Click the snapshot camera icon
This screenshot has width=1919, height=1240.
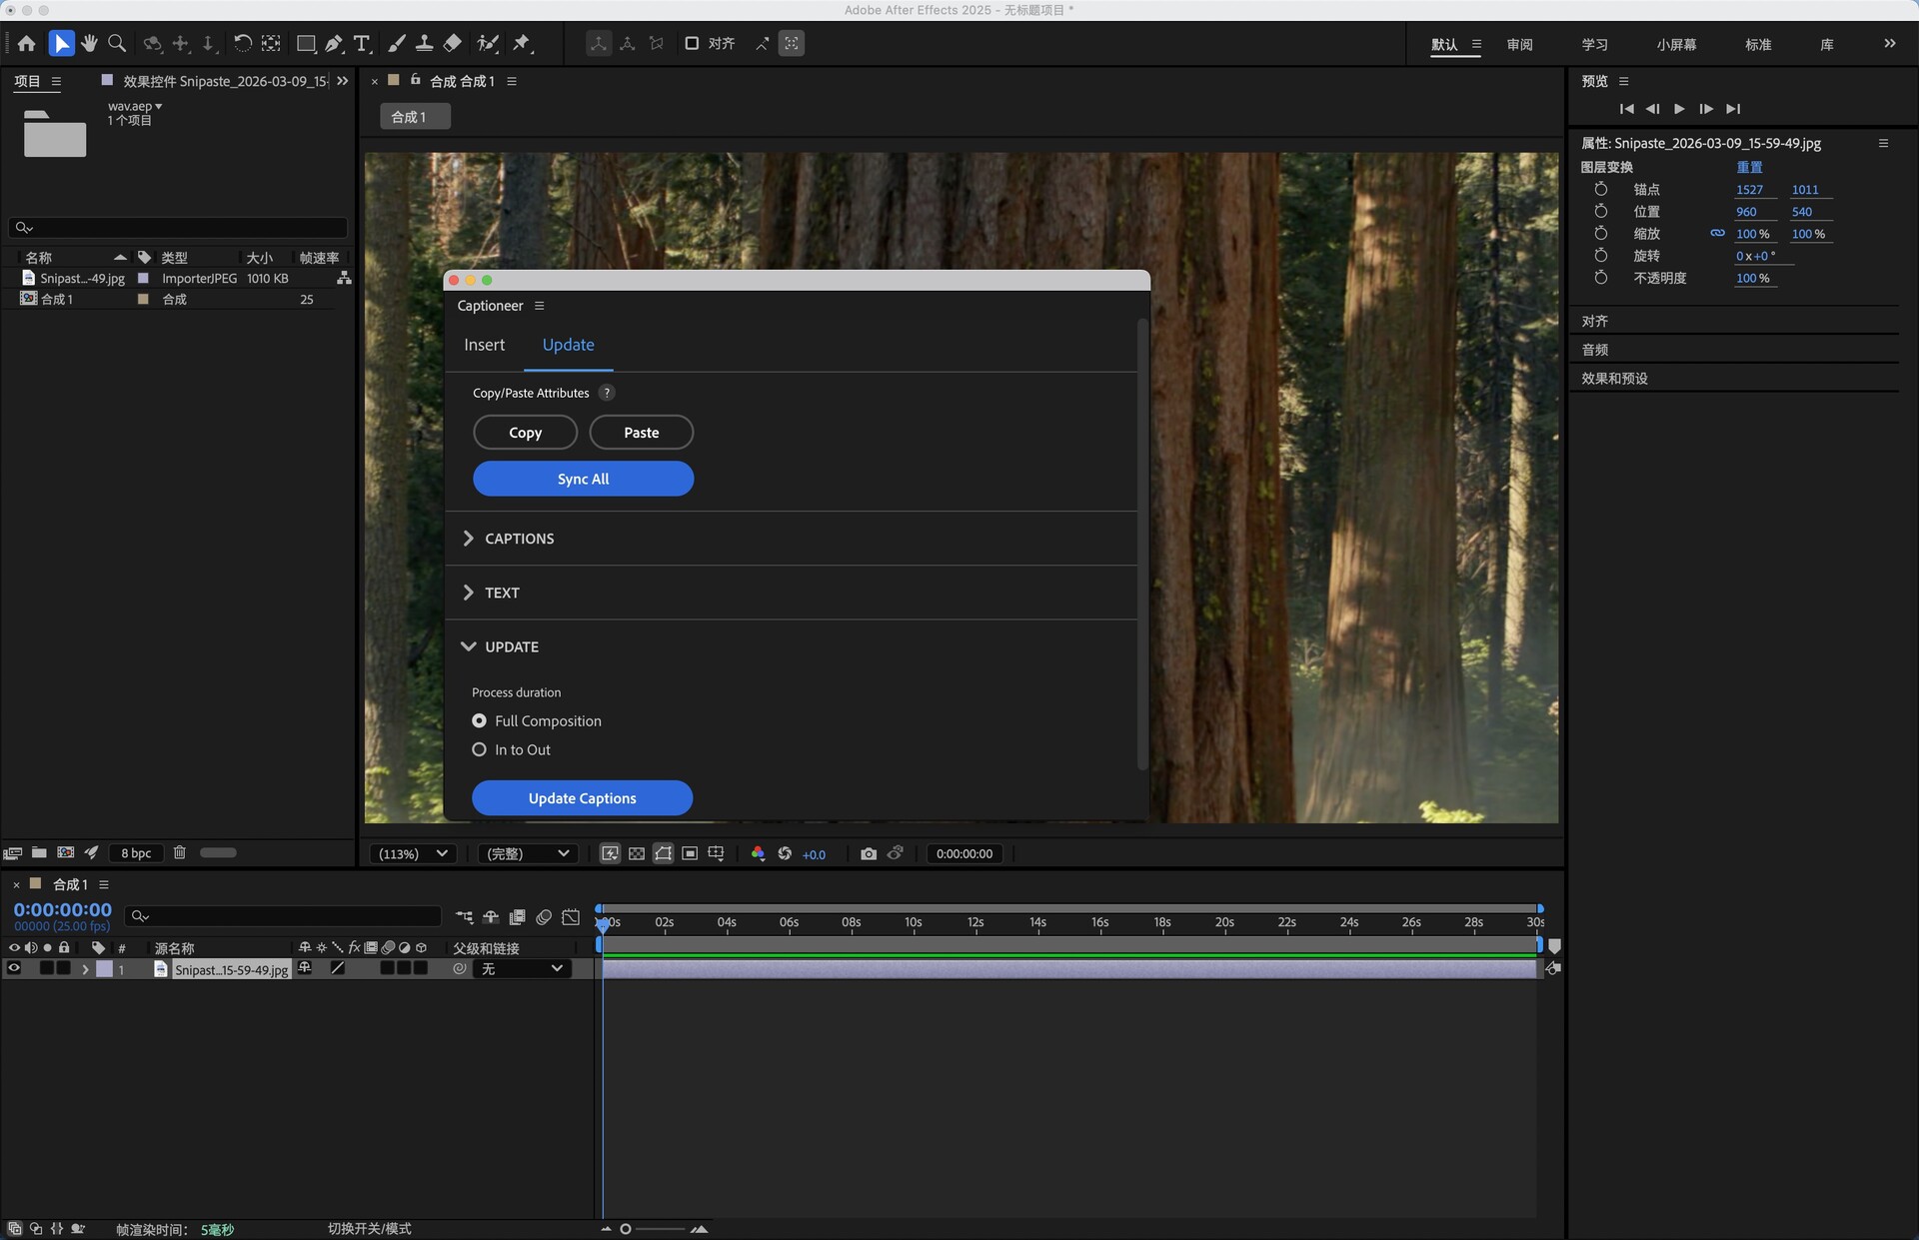tap(868, 853)
